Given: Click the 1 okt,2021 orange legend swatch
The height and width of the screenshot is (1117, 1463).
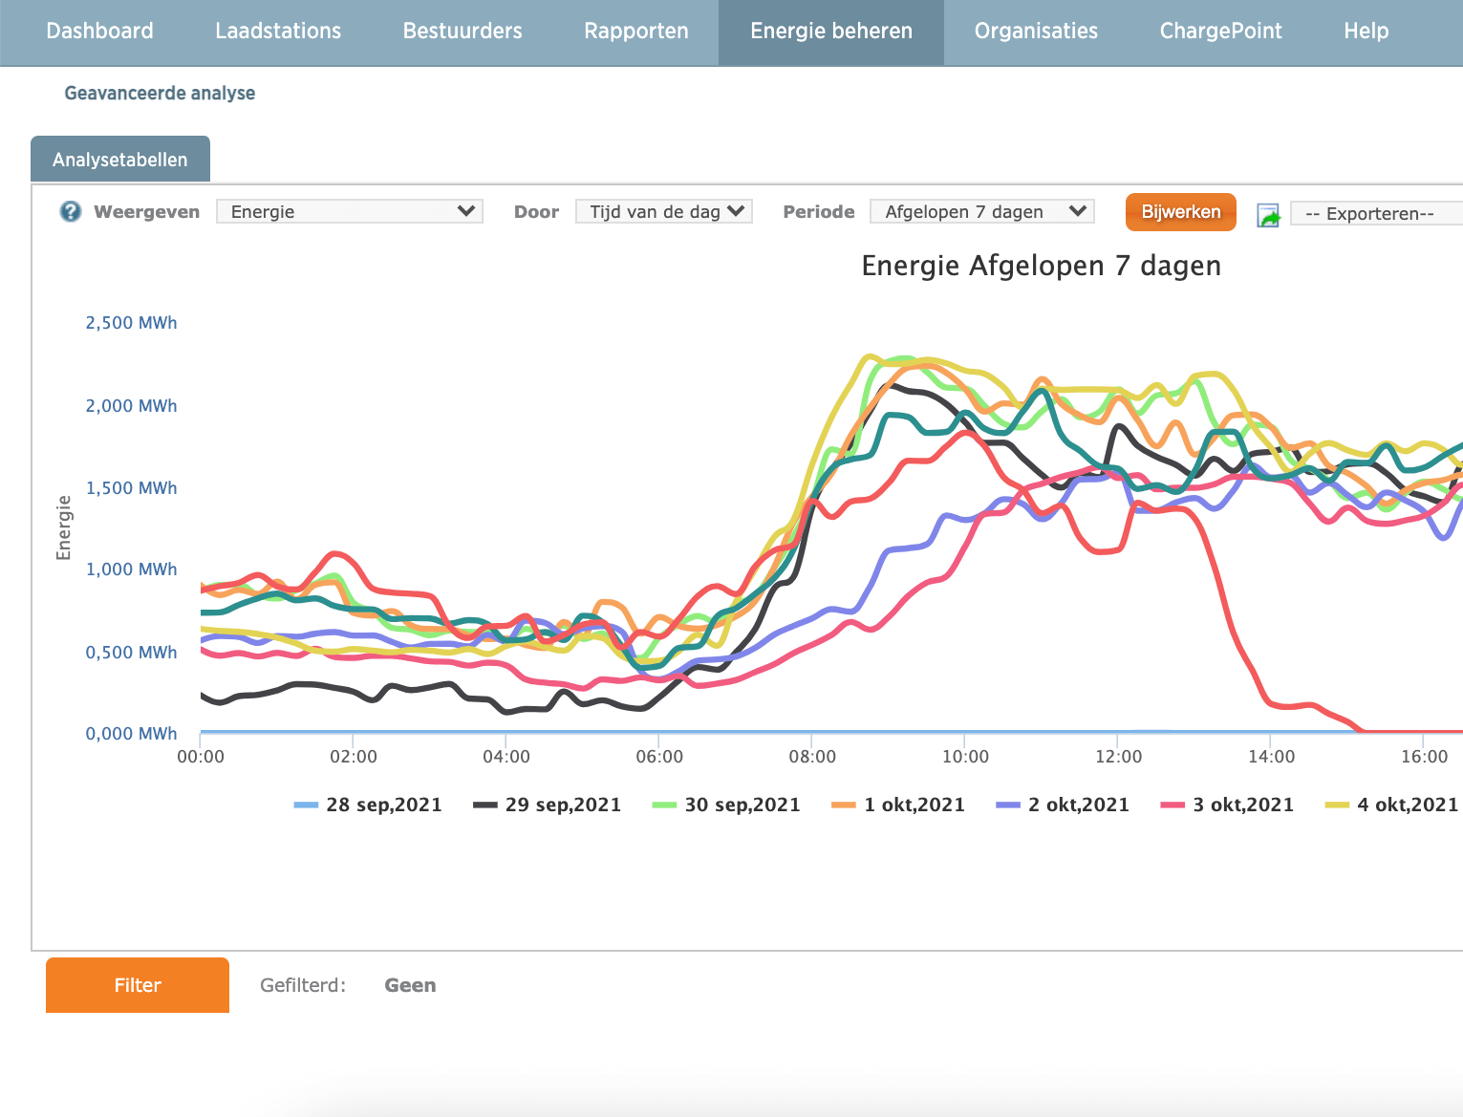Looking at the screenshot, I should tap(844, 805).
